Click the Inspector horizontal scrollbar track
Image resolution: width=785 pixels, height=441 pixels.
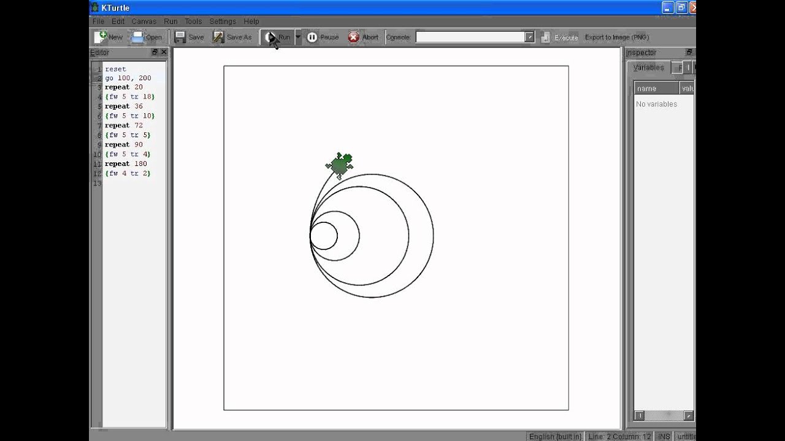pyautogui.click(x=664, y=416)
